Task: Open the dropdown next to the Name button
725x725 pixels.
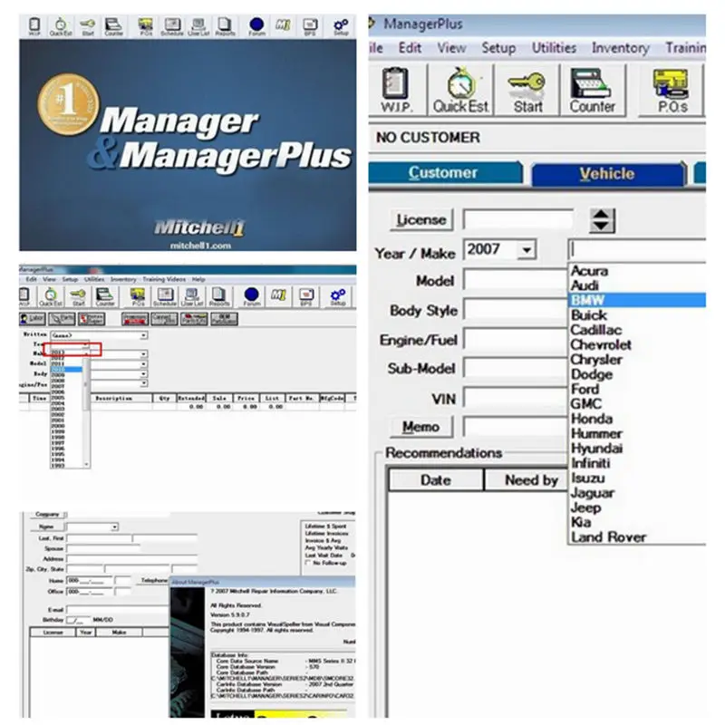Action: [114, 527]
